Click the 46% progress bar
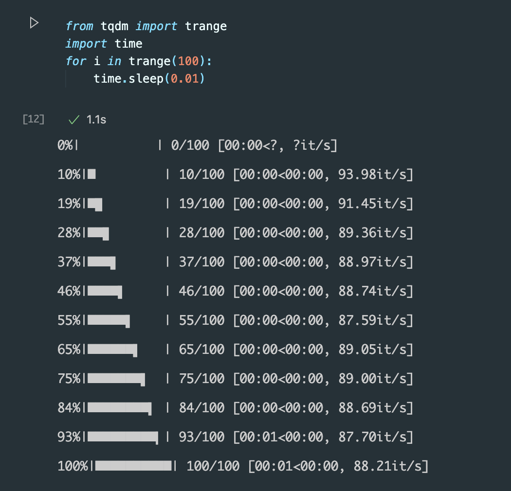This screenshot has height=491, width=511. 105,291
